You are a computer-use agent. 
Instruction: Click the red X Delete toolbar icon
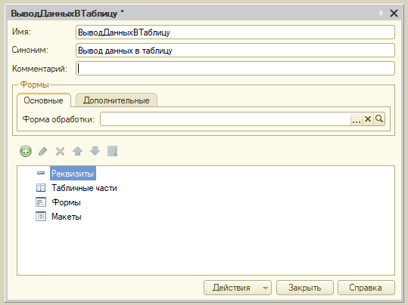point(60,151)
